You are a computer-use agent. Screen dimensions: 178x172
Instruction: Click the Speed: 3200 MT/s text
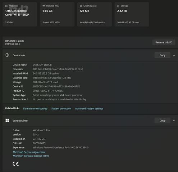(51, 23)
